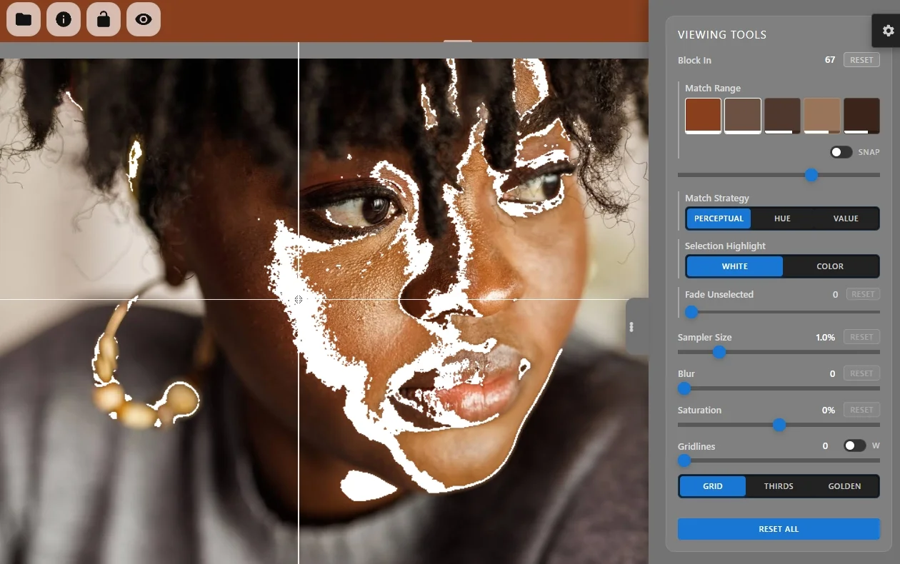Image resolution: width=900 pixels, height=564 pixels.
Task: Click the Saturation slider handle
Action: point(779,425)
